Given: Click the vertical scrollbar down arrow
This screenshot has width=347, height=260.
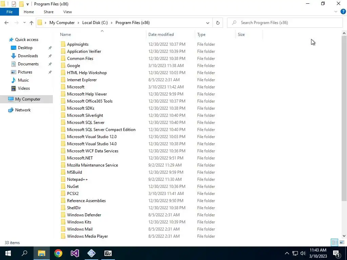Looking at the screenshot, I should (344, 236).
